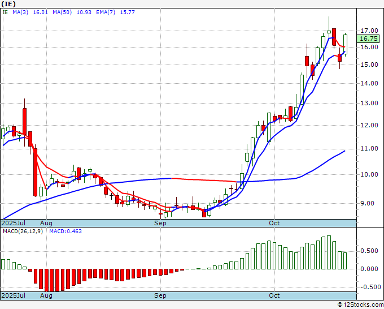This screenshot has height=309, width=384.
Task: Click the MA(3) value 16.01
Action: 41,12
